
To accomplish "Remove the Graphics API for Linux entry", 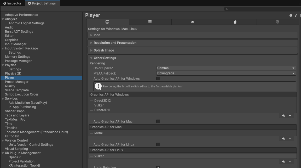I will point(290,162).
